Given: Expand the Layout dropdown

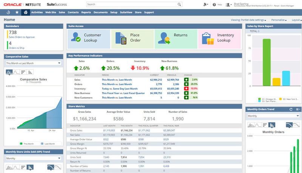Looking at the screenshot, I should pyautogui.click(x=297, y=20).
